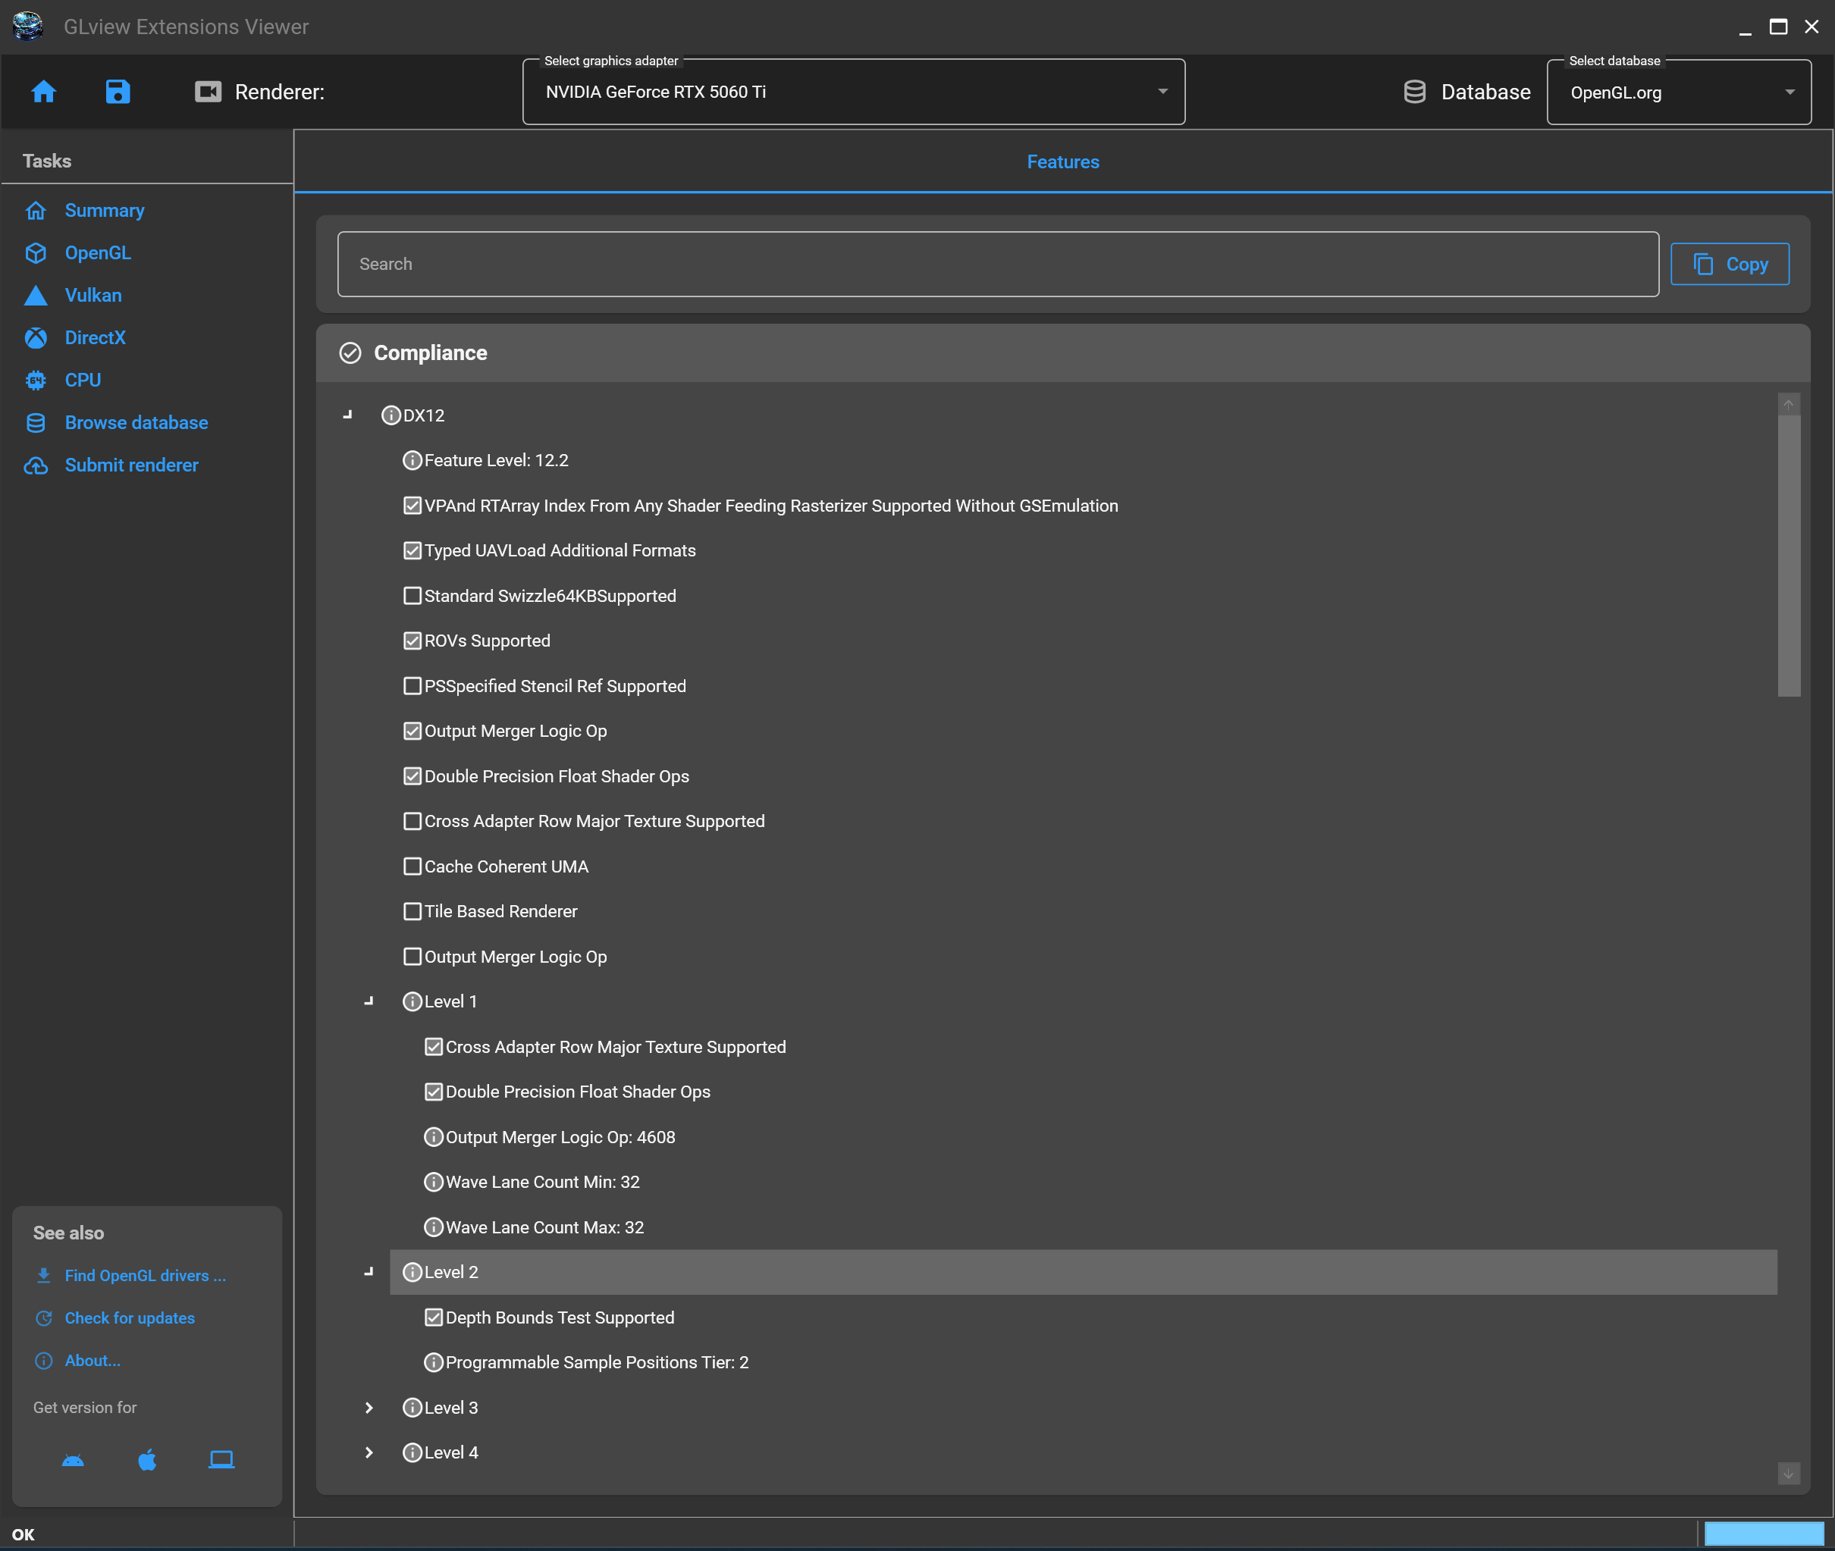
Task: Click the Android version icon
Action: (73, 1461)
